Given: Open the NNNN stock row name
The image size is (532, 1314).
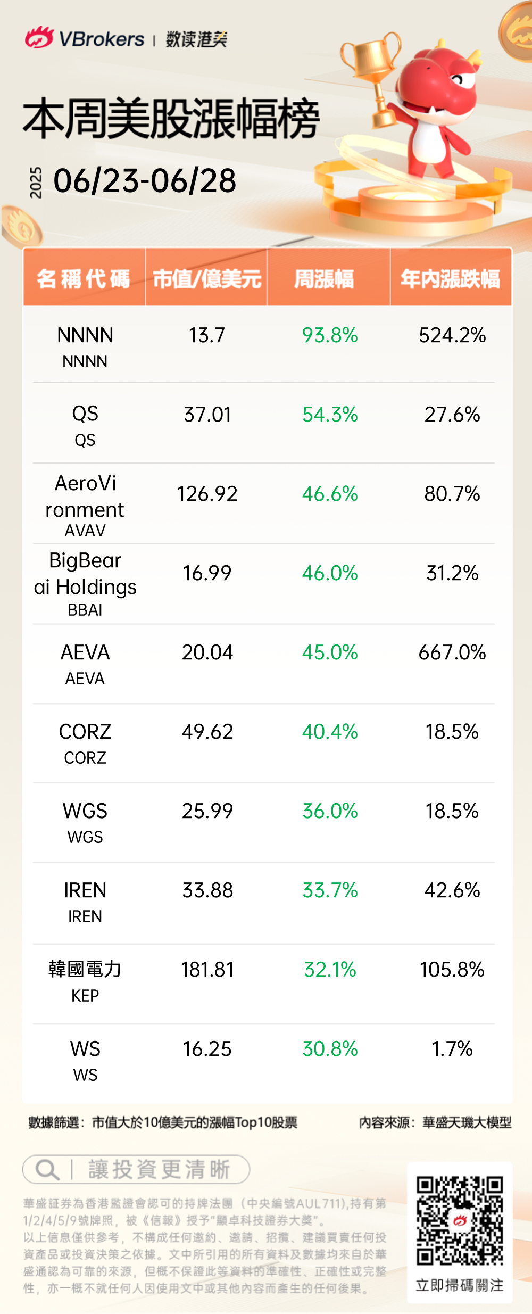Looking at the screenshot, I should pos(85,345).
